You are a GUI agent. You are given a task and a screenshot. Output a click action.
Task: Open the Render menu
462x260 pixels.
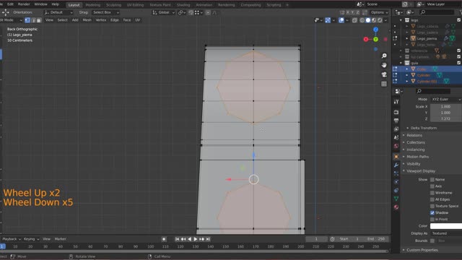24,4
